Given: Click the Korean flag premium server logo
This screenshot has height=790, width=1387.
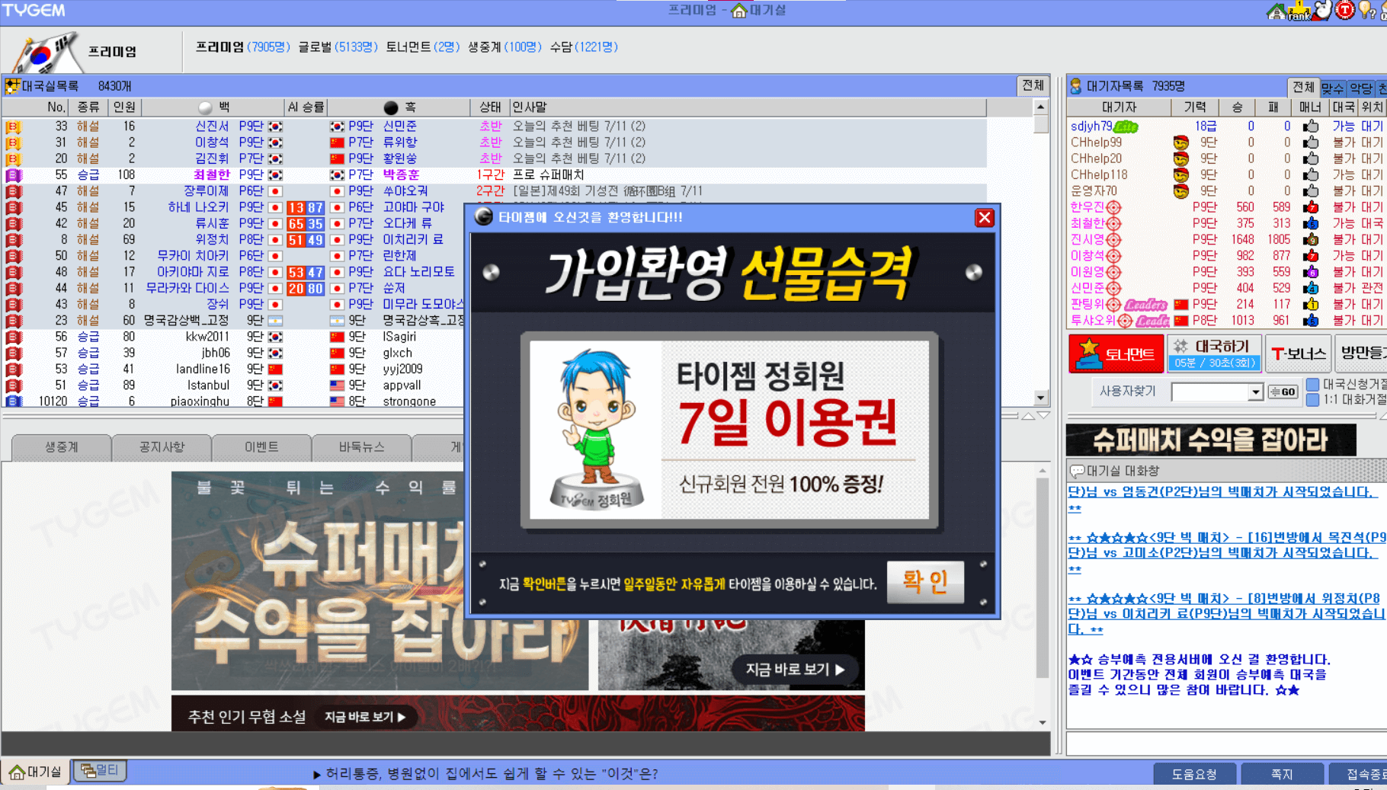Looking at the screenshot, I should pyautogui.click(x=46, y=52).
